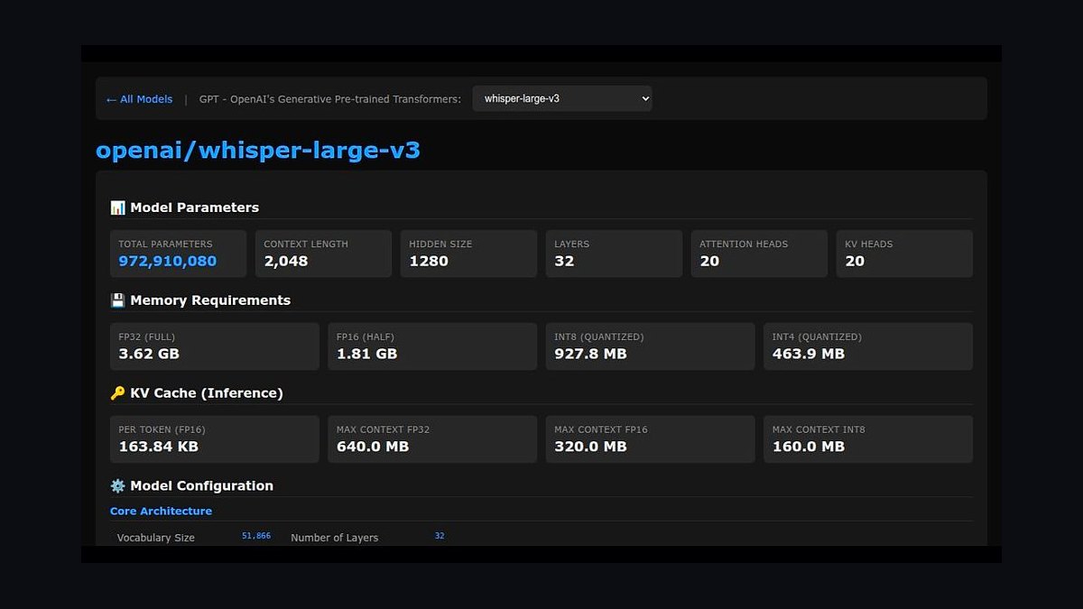Click the Model Configuration section heading
Image resolution: width=1083 pixels, height=609 pixels.
click(x=201, y=486)
